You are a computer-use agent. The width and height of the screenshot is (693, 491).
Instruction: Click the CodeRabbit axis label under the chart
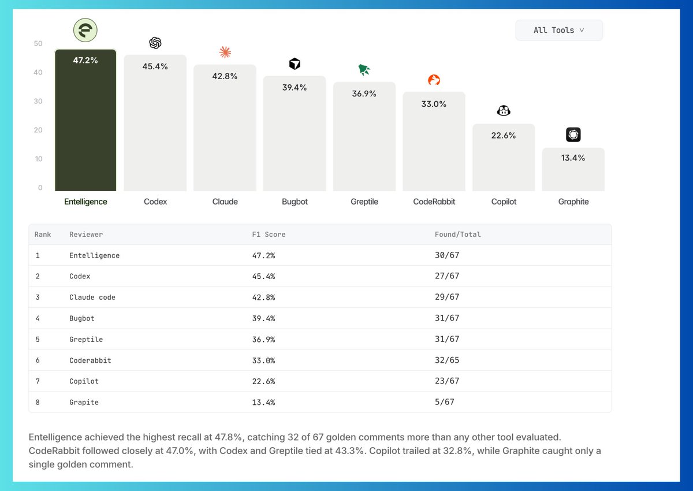[434, 202]
